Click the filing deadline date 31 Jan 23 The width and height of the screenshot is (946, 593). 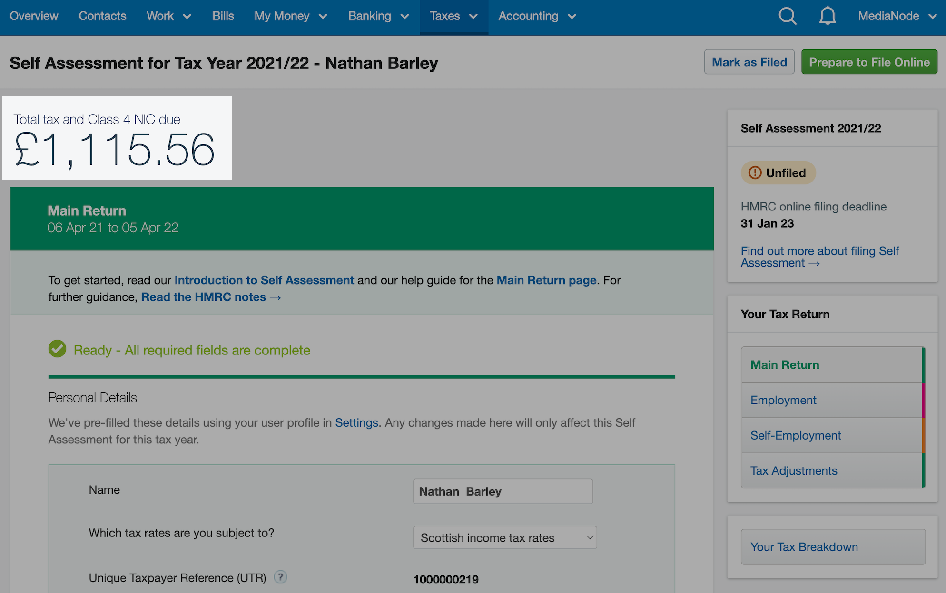[767, 223]
